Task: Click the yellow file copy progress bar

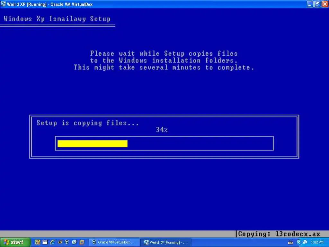Action: coord(93,144)
